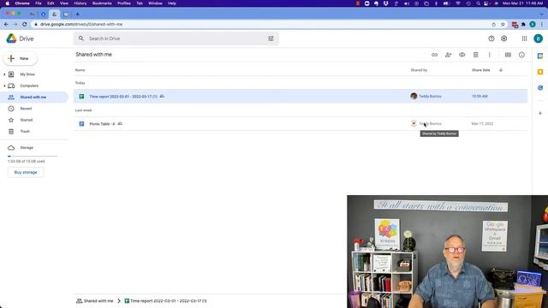Show details with the info icon

(521, 55)
